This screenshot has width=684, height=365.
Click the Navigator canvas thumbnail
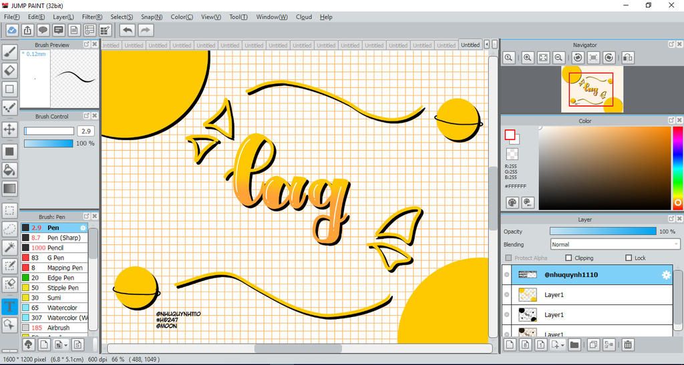(x=592, y=89)
